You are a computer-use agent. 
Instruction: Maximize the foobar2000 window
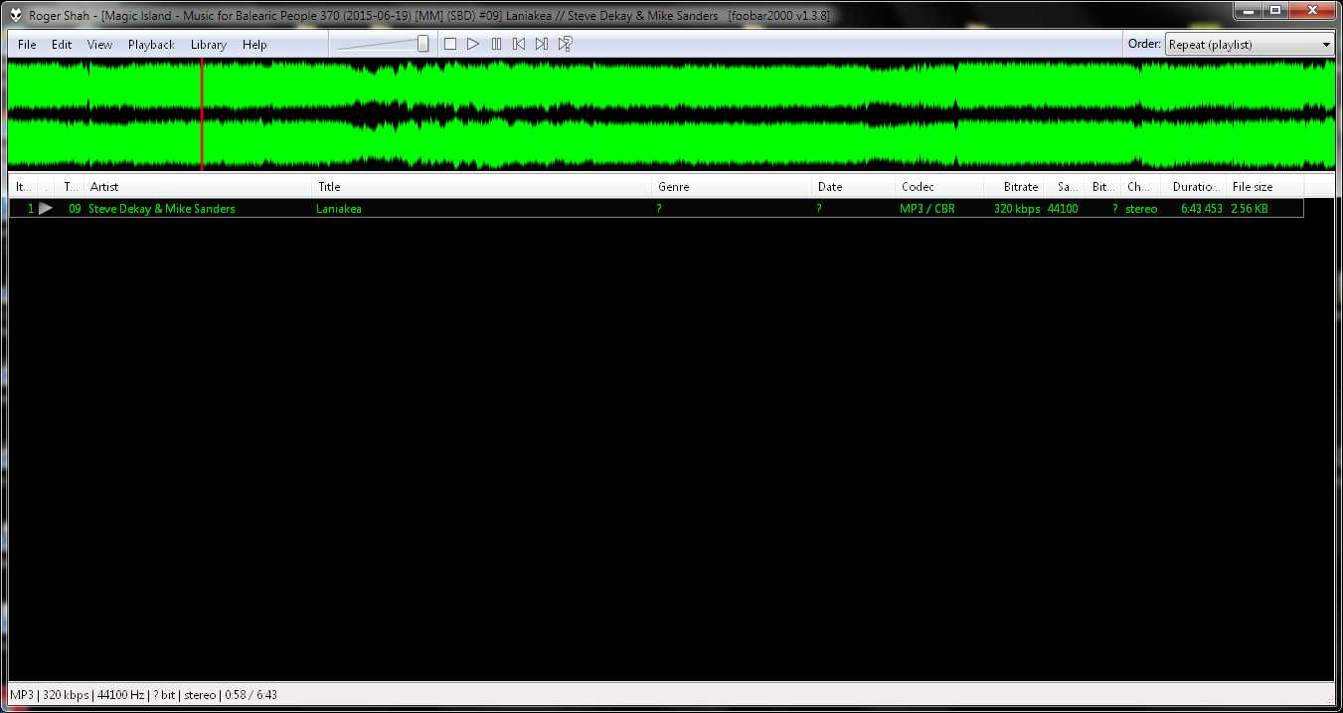tap(1274, 10)
